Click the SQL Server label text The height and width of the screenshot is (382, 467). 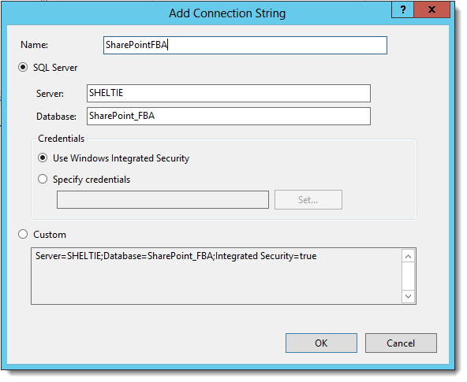pyautogui.click(x=55, y=68)
